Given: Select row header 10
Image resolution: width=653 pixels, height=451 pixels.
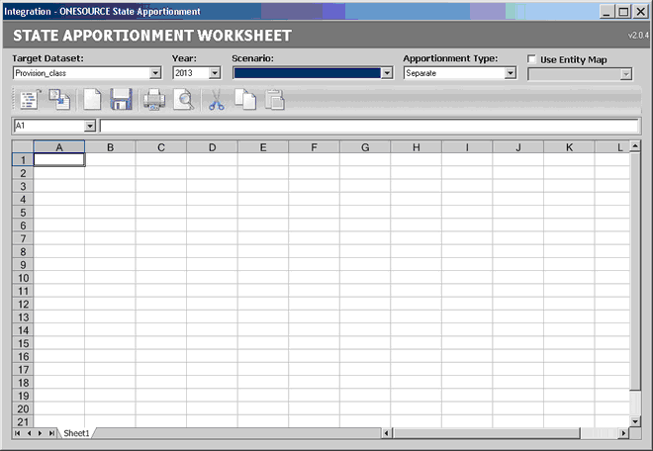Looking at the screenshot, I should pyautogui.click(x=22, y=278).
